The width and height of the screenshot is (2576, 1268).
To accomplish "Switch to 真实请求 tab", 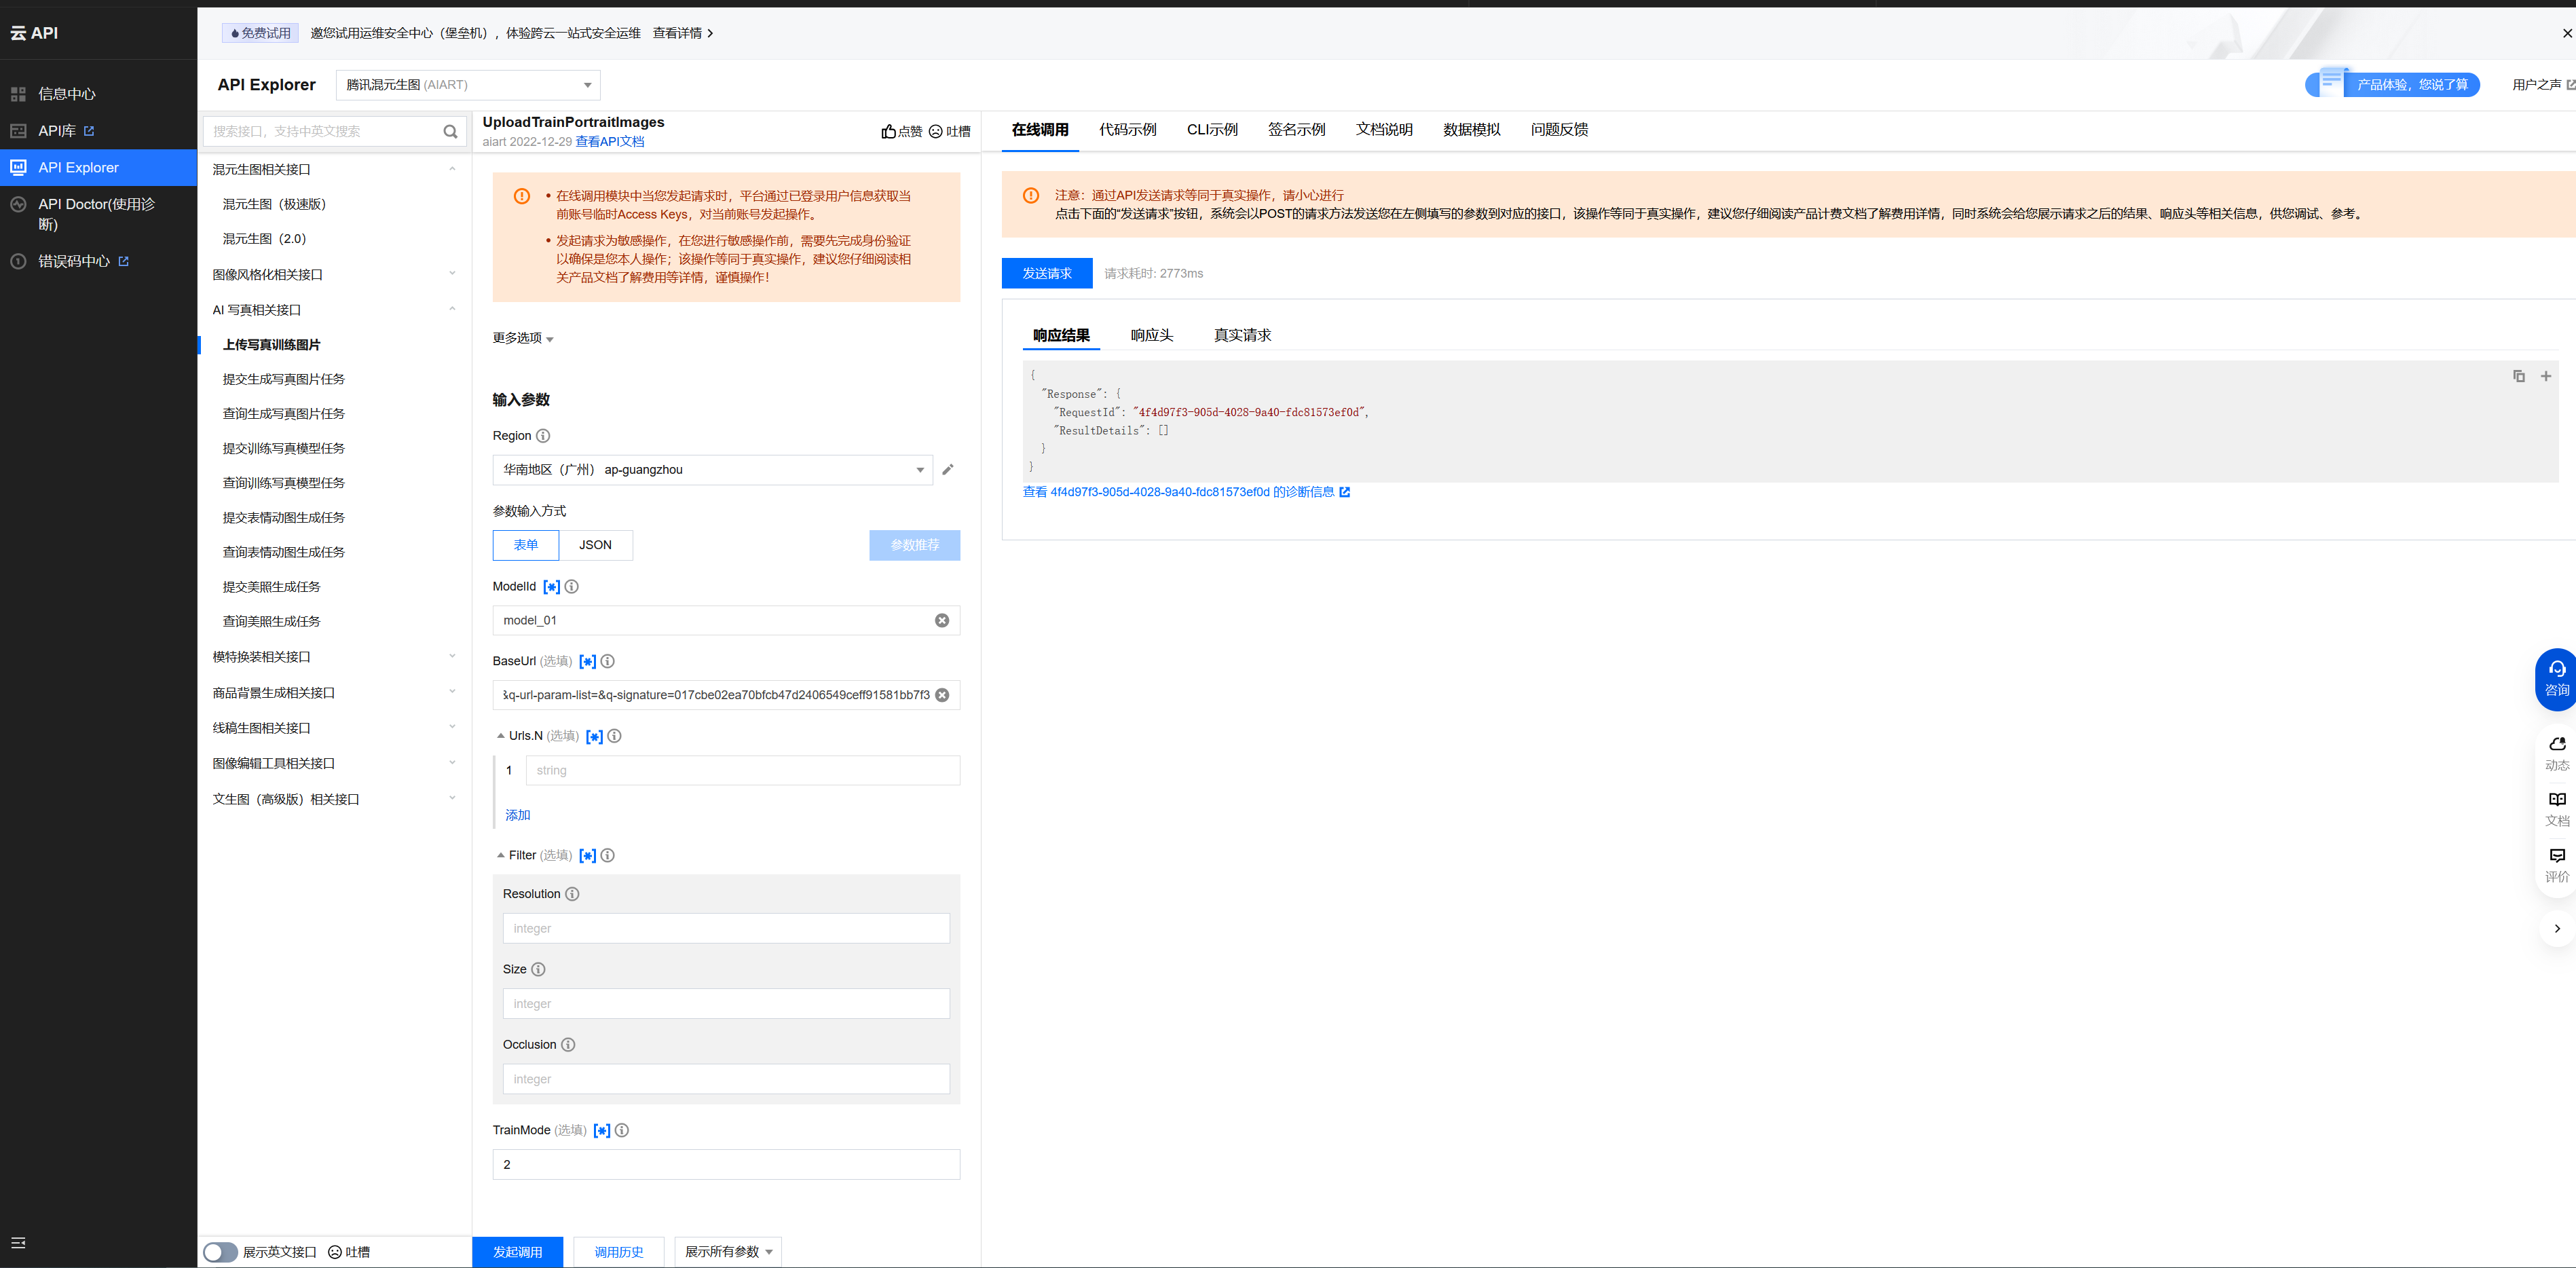I will pyautogui.click(x=1242, y=335).
